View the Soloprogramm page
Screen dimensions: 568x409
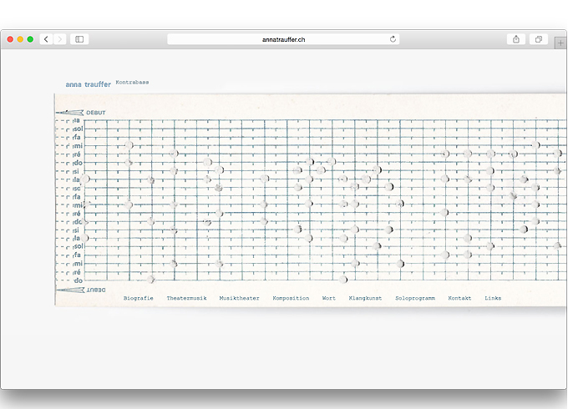[415, 298]
